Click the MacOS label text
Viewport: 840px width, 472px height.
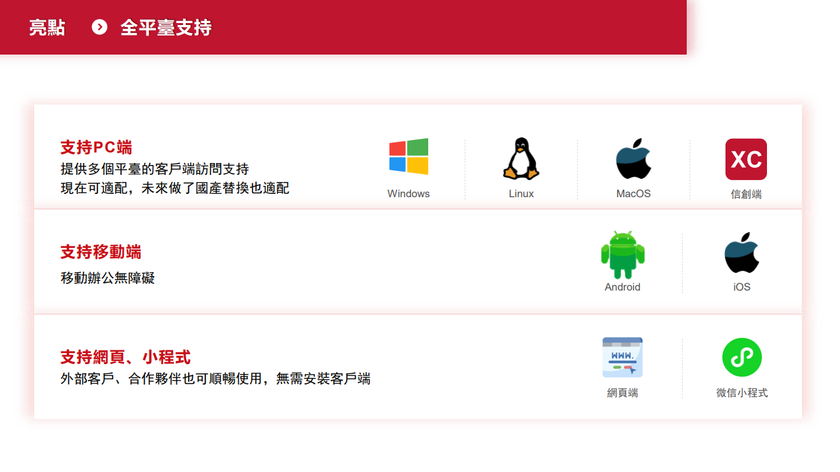pos(633,194)
